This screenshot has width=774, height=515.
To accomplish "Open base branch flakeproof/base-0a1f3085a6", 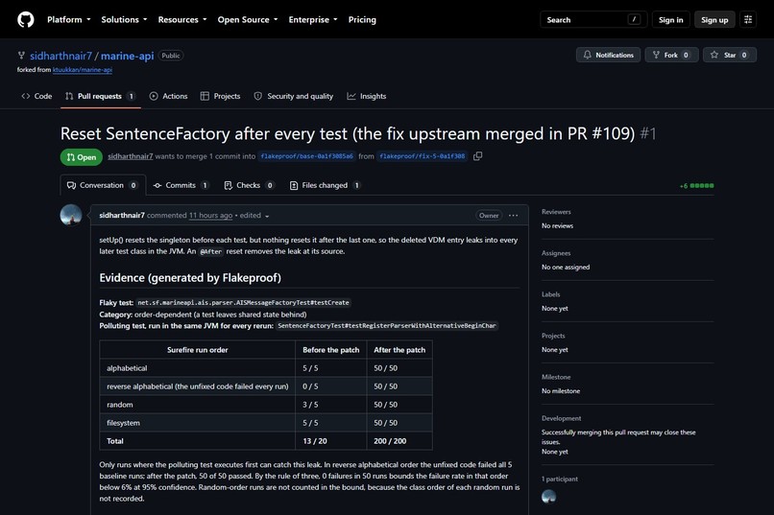I will click(x=307, y=156).
